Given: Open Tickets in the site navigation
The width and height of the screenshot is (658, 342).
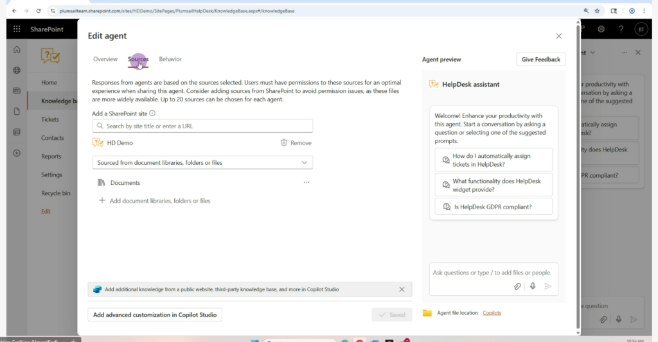Looking at the screenshot, I should 50,119.
